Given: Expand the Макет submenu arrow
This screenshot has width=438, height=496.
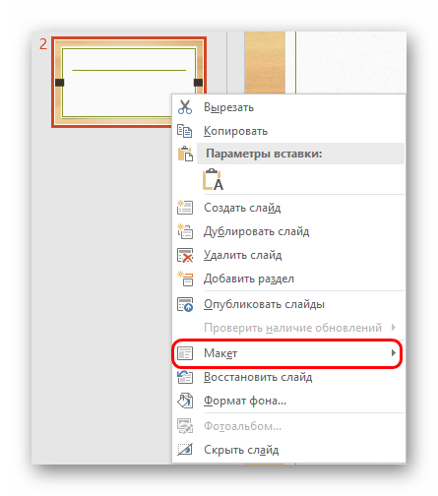Looking at the screenshot, I should click(394, 353).
